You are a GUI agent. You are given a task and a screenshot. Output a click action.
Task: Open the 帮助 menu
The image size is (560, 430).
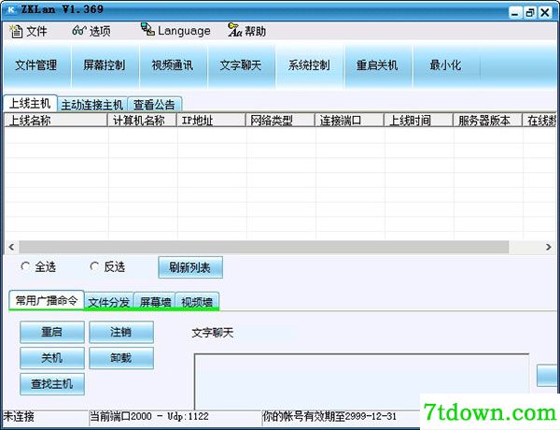click(x=246, y=31)
